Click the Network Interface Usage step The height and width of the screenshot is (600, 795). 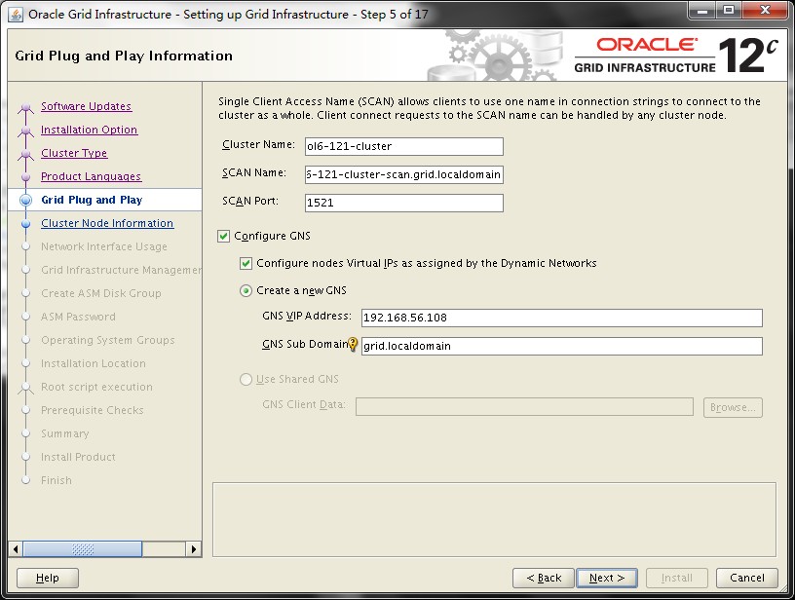pyautogui.click(x=104, y=246)
